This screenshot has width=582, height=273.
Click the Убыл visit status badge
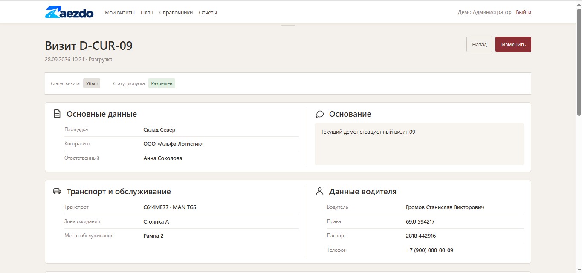click(92, 83)
